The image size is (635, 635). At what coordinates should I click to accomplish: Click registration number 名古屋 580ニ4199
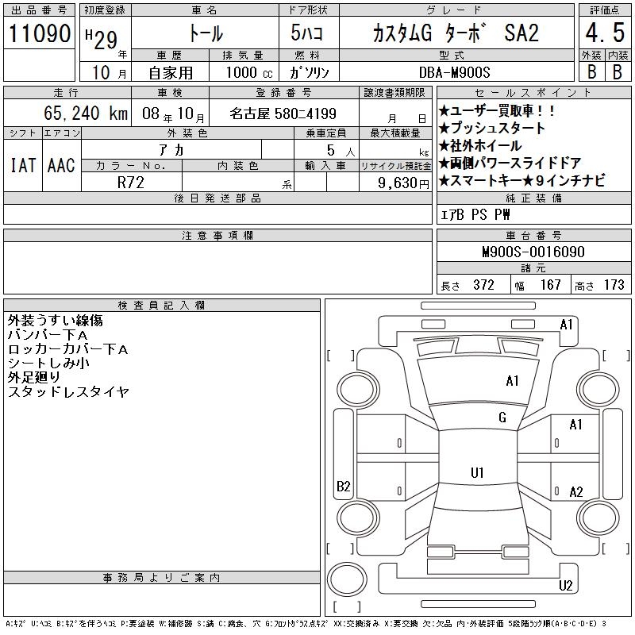(283, 114)
